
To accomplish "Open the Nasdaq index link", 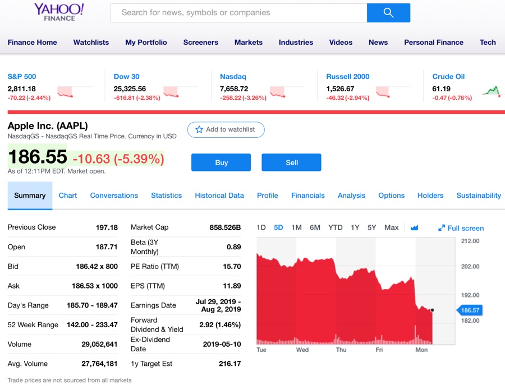I will tap(233, 77).
